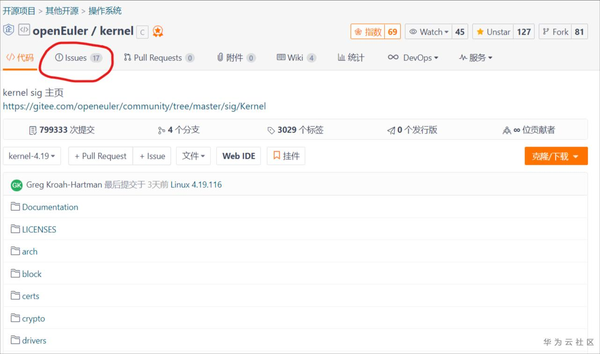Click the GVP medal badge next to kernel
600x354 pixels.
click(x=158, y=31)
